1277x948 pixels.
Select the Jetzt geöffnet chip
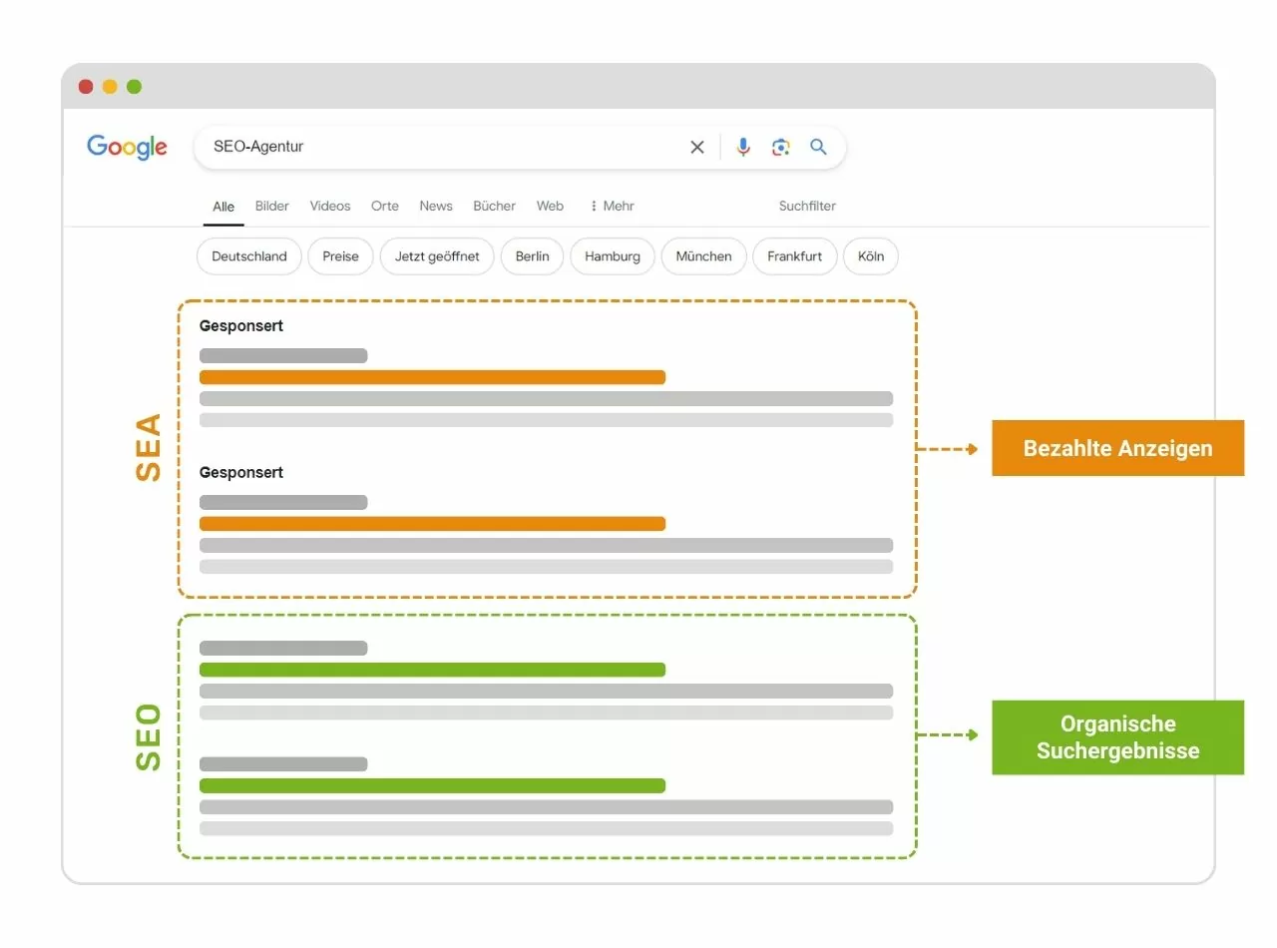[x=437, y=256]
